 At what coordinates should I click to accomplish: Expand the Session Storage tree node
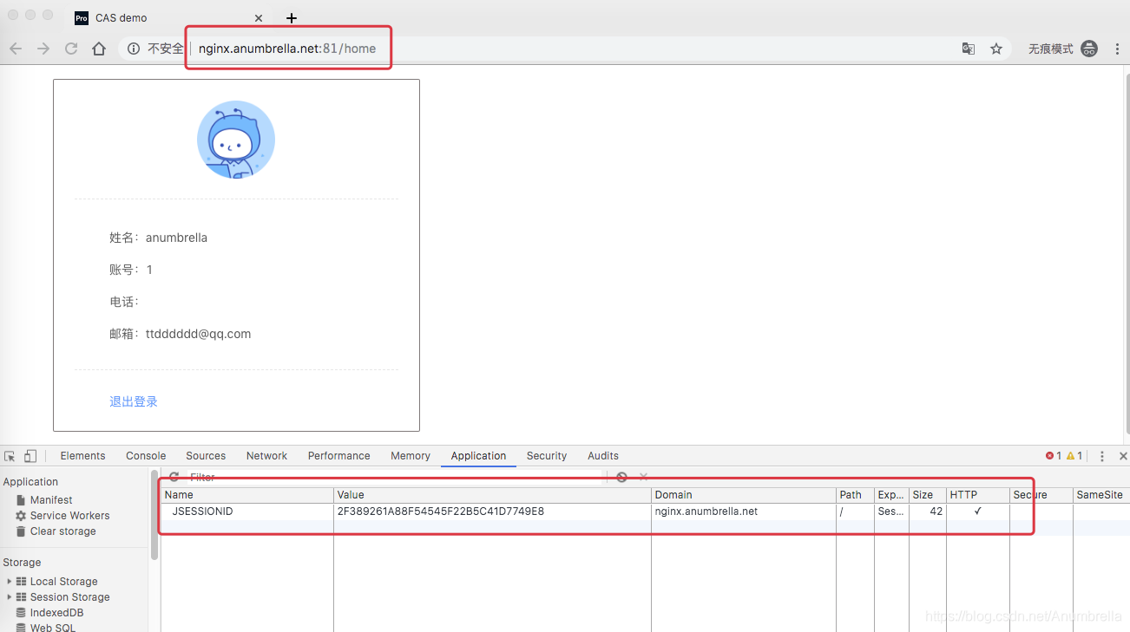(10, 597)
